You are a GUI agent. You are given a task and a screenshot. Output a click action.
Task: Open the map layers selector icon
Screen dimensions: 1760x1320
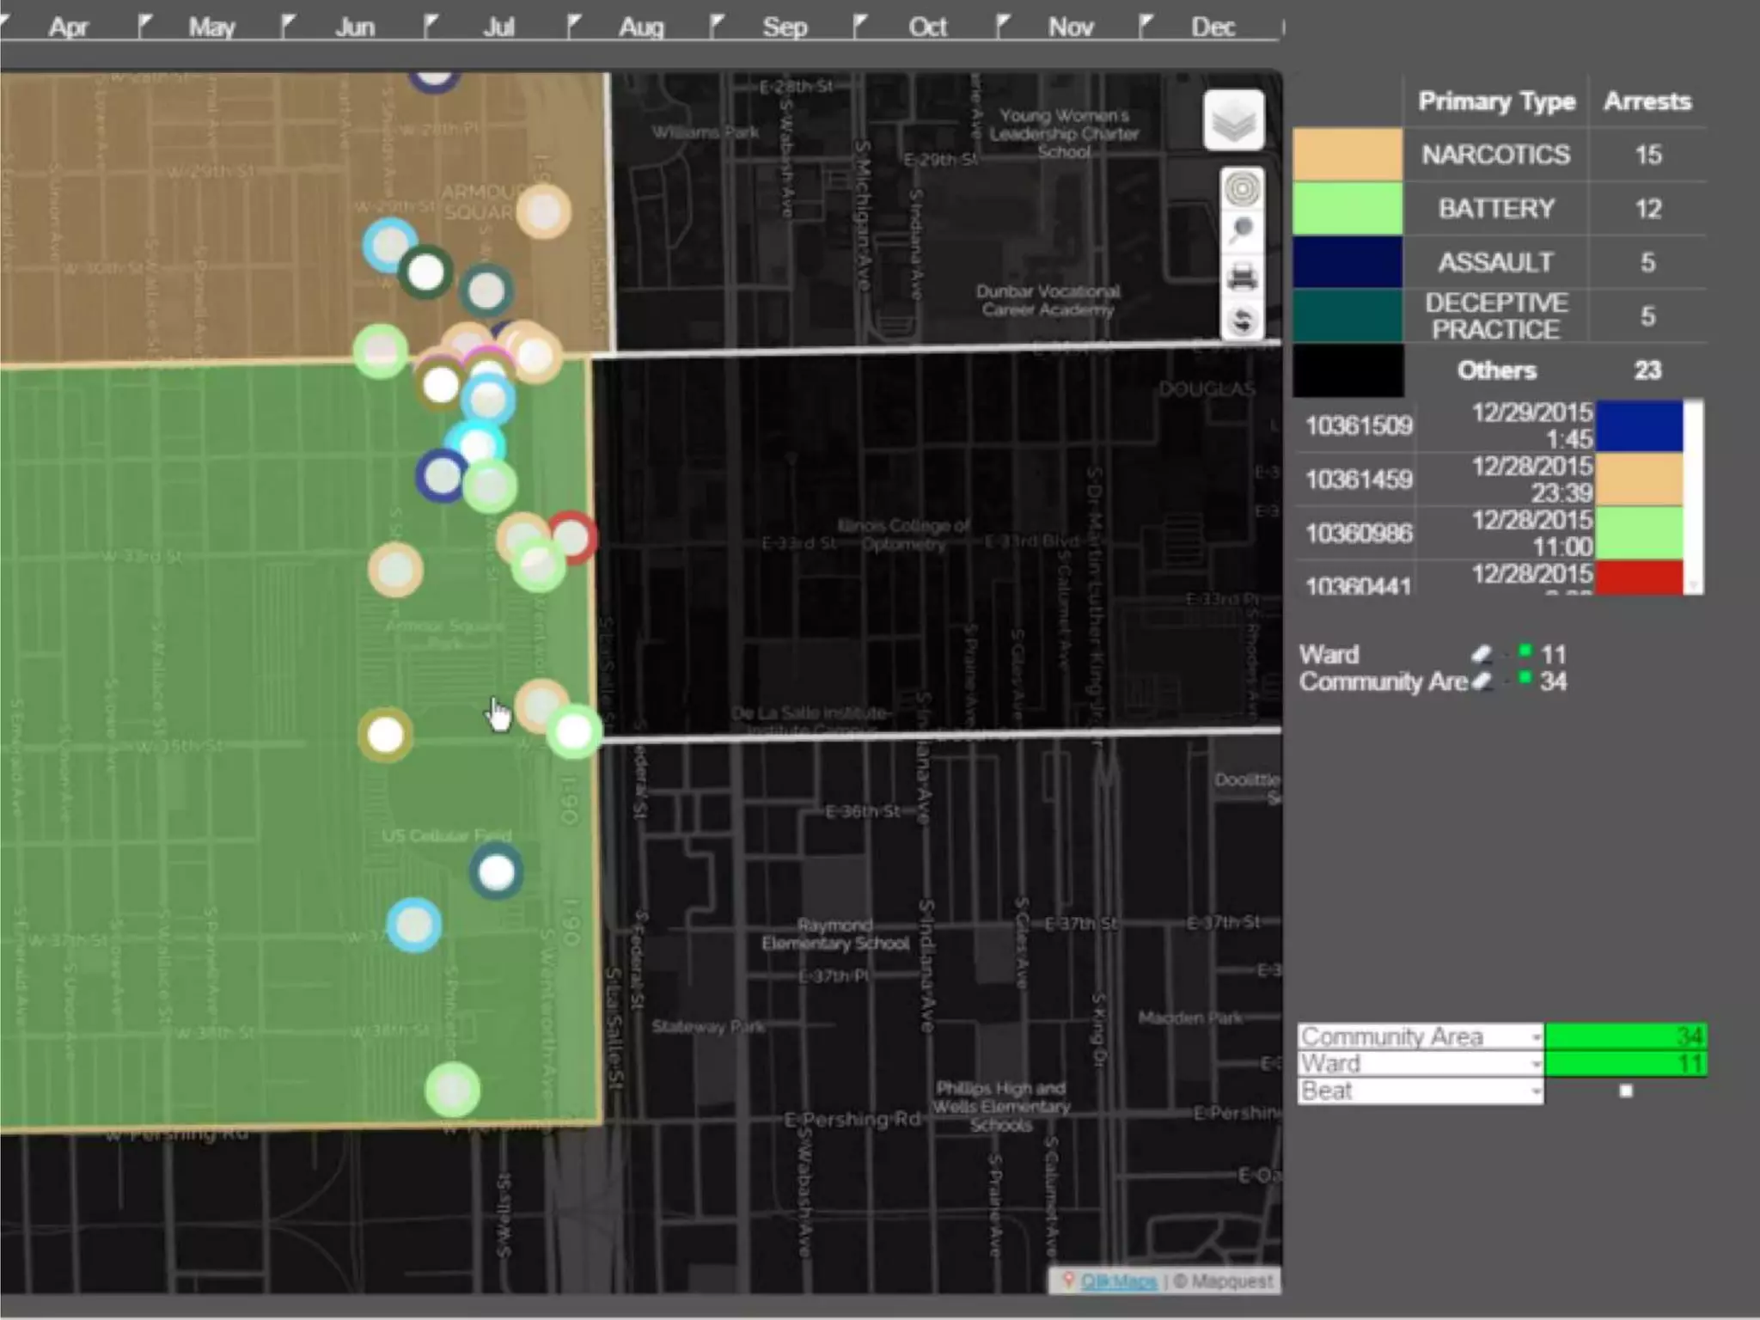coord(1233,121)
